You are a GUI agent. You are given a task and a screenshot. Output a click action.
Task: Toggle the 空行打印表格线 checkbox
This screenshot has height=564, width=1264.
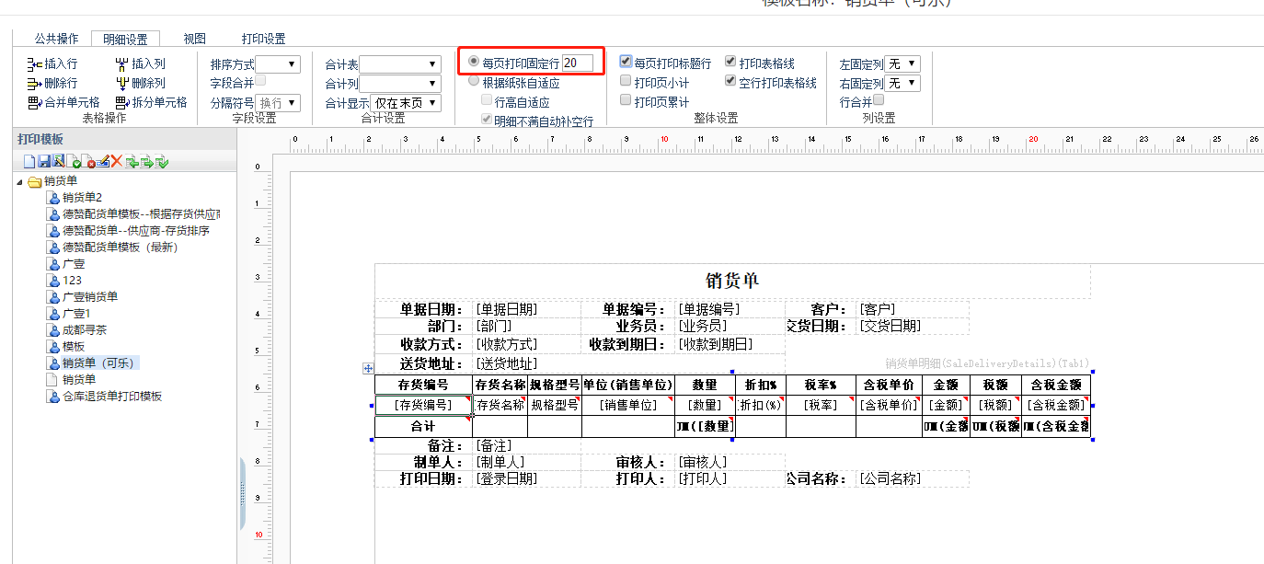(x=730, y=82)
